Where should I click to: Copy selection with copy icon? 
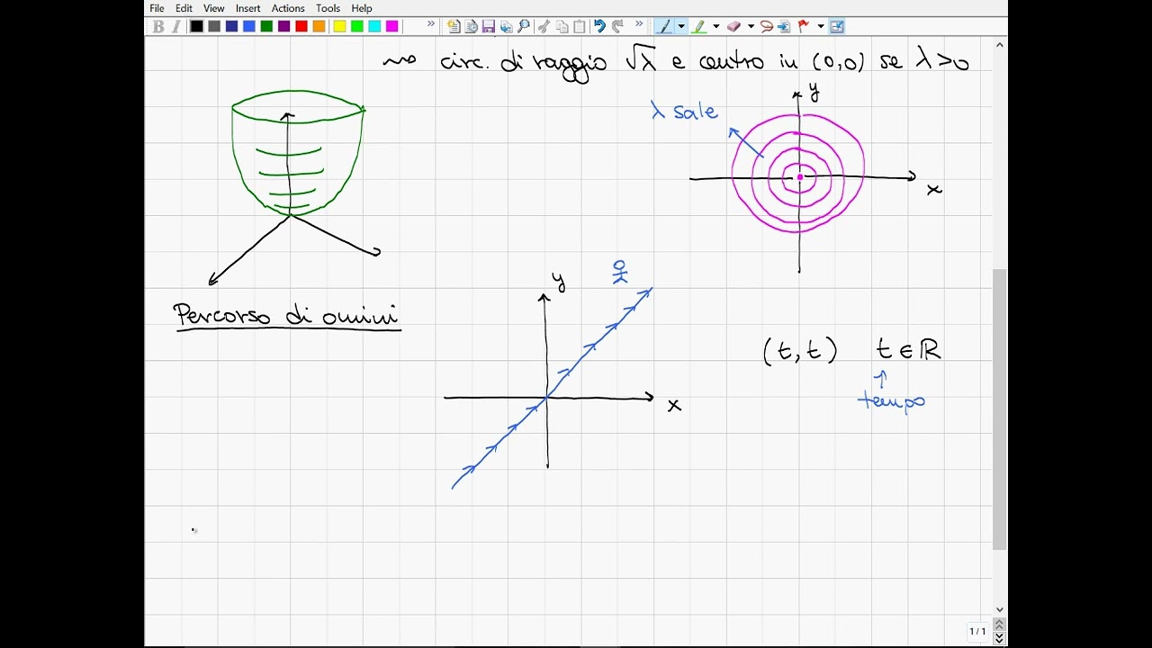[562, 27]
